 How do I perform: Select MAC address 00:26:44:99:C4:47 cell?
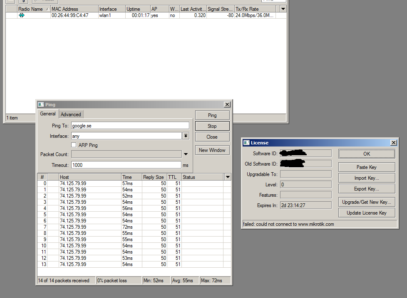point(74,15)
